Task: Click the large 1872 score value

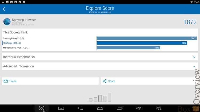Action: click(x=190, y=22)
